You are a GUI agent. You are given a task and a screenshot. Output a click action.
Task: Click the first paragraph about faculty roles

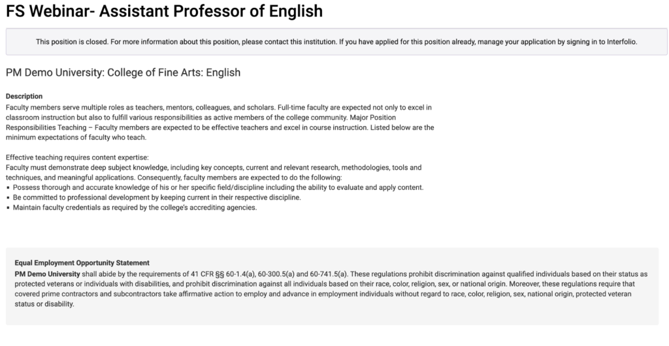(x=220, y=122)
